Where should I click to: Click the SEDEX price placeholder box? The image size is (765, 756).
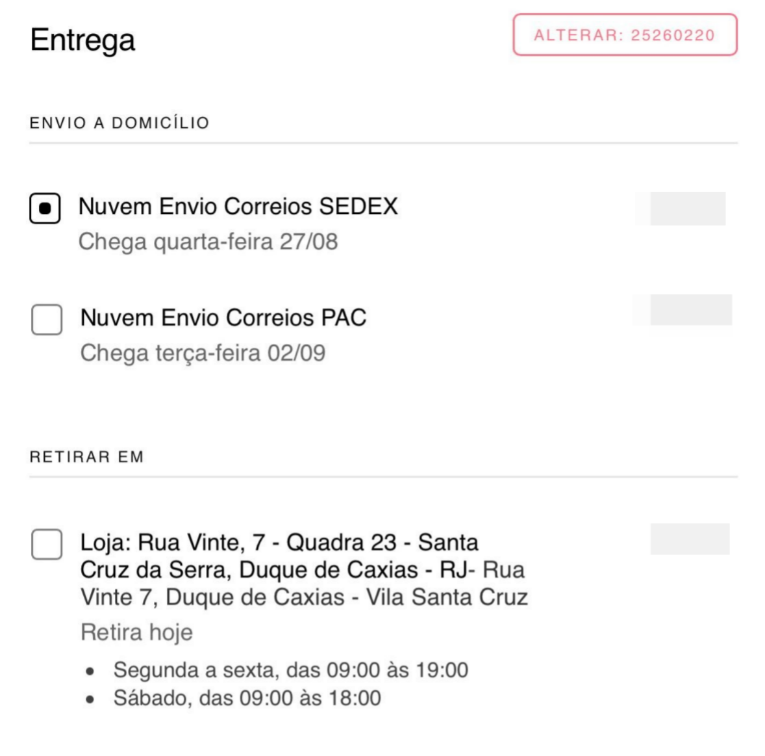click(688, 209)
